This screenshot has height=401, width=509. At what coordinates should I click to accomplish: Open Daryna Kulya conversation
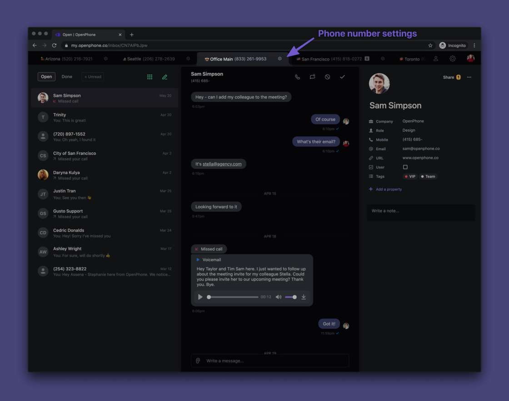tap(105, 175)
